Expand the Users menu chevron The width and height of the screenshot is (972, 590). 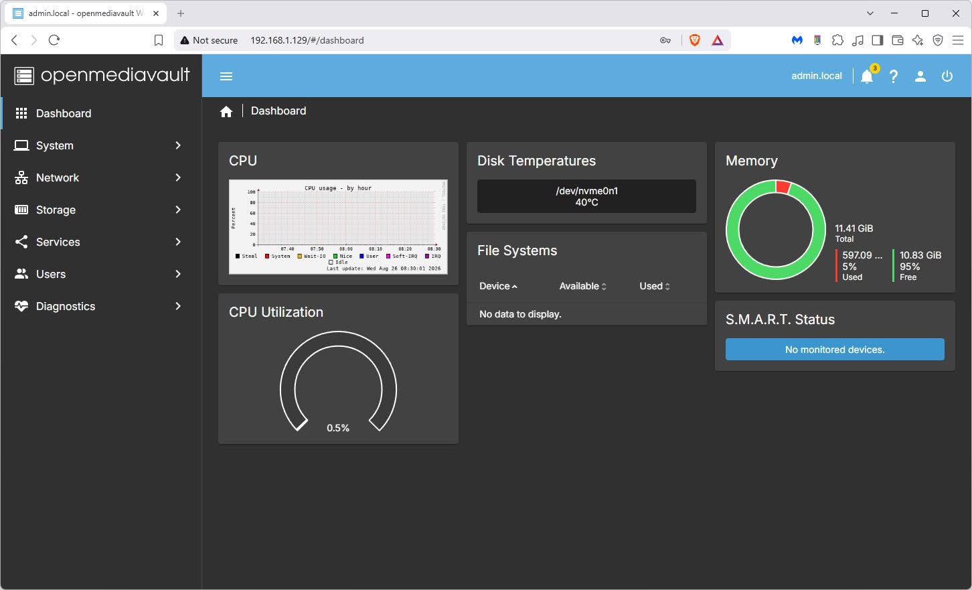click(x=178, y=274)
